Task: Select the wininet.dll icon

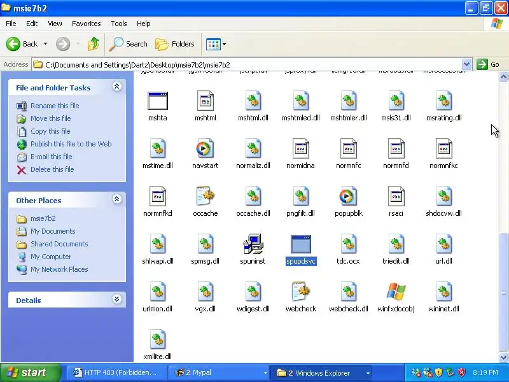Action: [x=443, y=292]
